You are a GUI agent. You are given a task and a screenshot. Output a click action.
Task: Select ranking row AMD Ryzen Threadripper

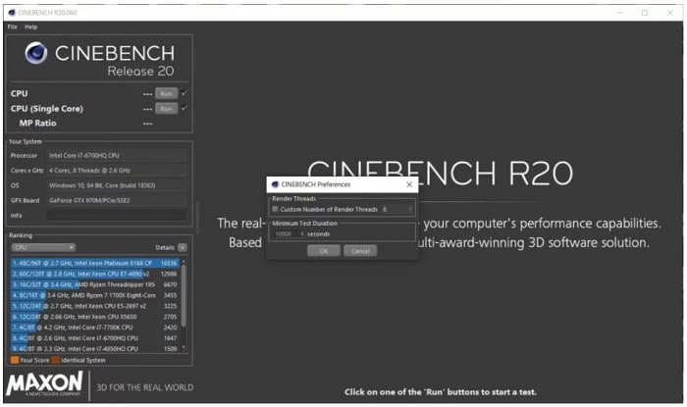[95, 284]
